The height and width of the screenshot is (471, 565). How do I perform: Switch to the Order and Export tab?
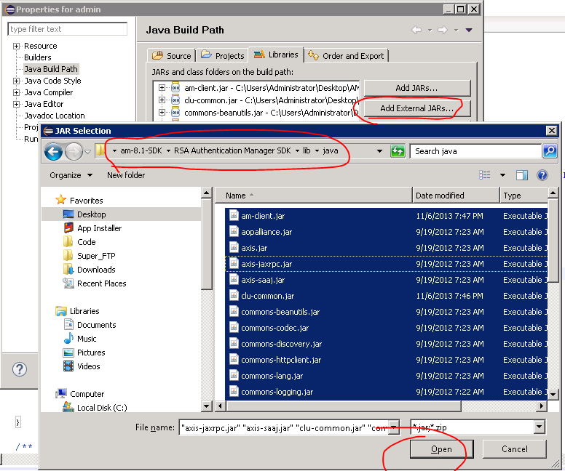pyautogui.click(x=347, y=55)
